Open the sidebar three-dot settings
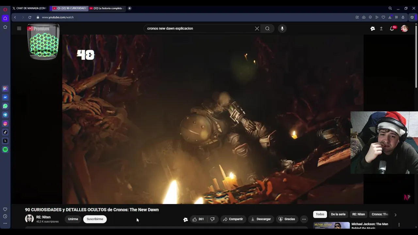 click(x=5, y=223)
